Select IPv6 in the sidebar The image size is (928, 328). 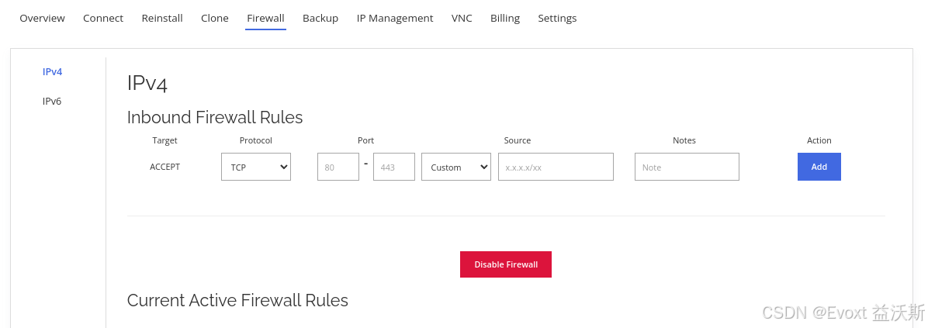(x=52, y=101)
